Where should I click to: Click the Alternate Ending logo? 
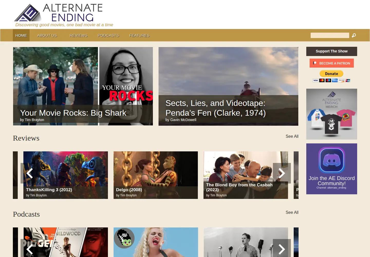coord(59,13)
